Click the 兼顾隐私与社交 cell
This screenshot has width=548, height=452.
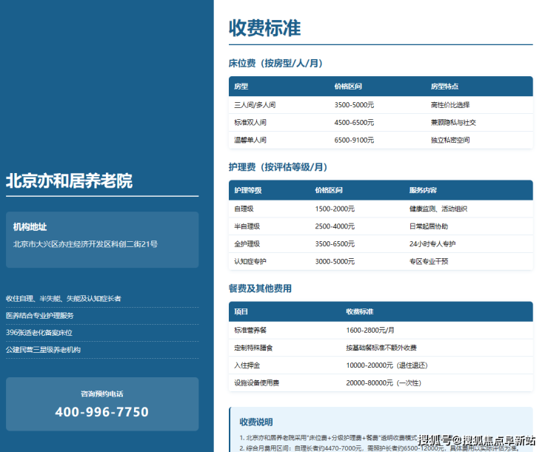pyautogui.click(x=453, y=122)
